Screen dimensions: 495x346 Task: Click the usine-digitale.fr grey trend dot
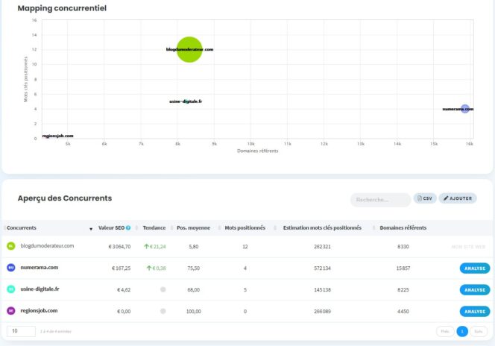(163, 289)
